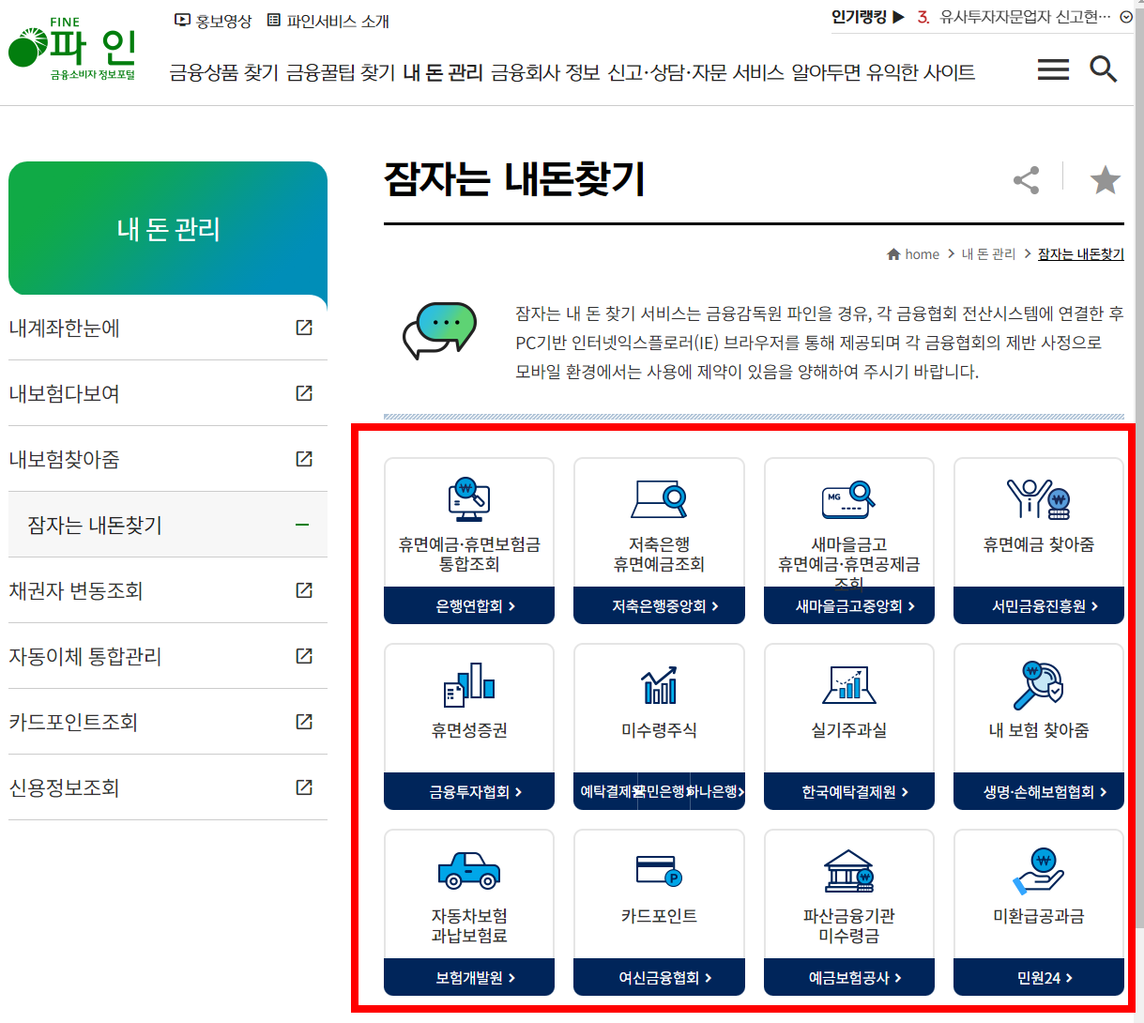Select the 내 돈 관리 menu
The height and width of the screenshot is (1023, 1144).
point(443,72)
